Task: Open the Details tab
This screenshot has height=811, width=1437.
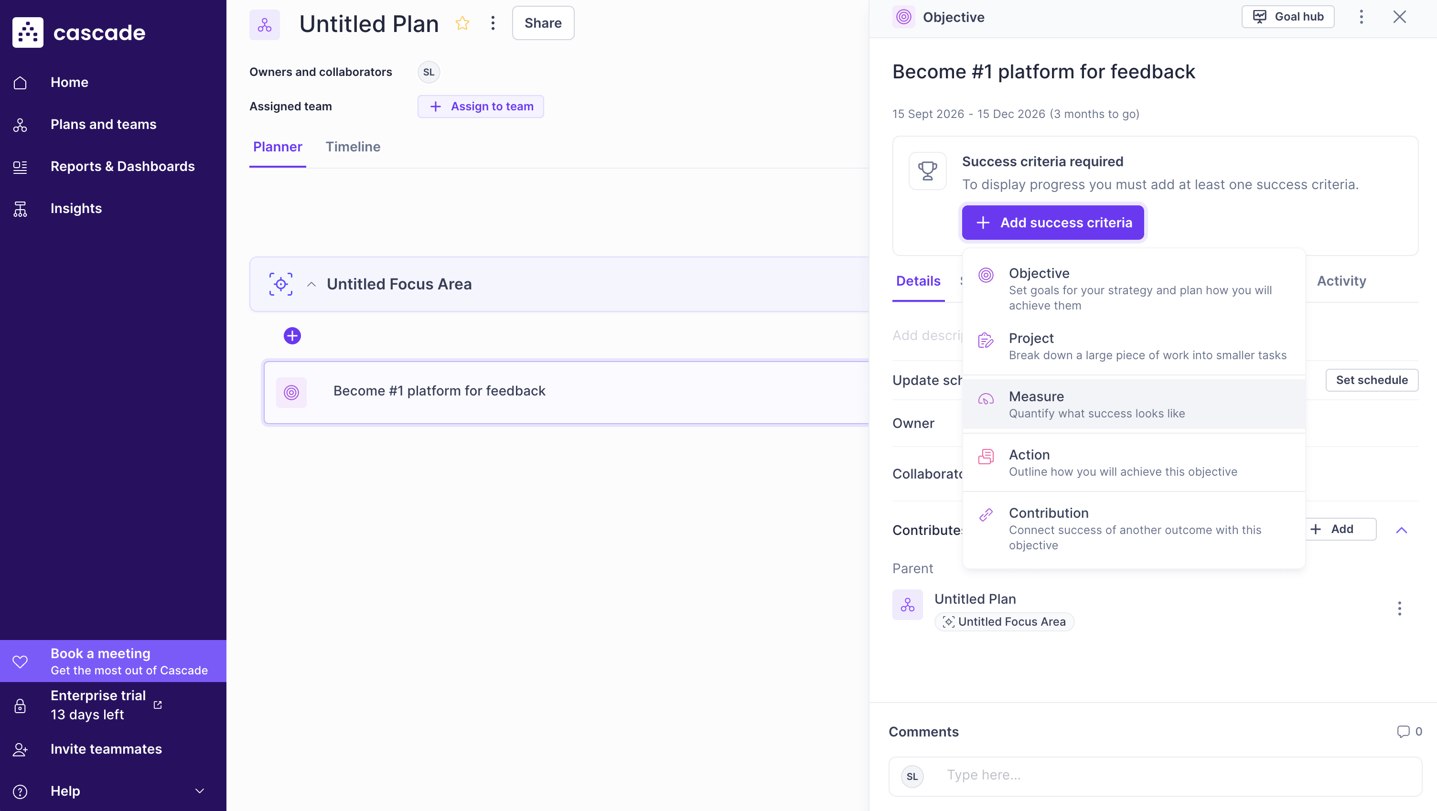Action: (918, 281)
